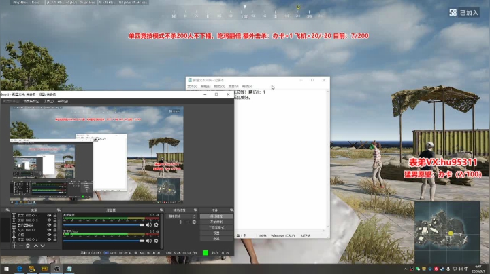
Task: Pop out the Audio Mixer dock
Action: coord(161,210)
